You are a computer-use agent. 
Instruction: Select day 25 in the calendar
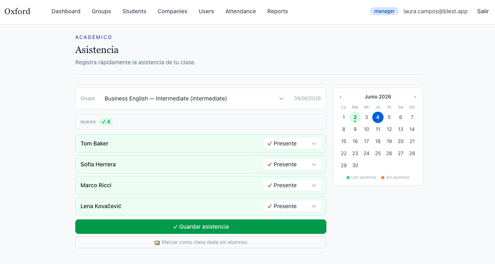click(x=378, y=153)
